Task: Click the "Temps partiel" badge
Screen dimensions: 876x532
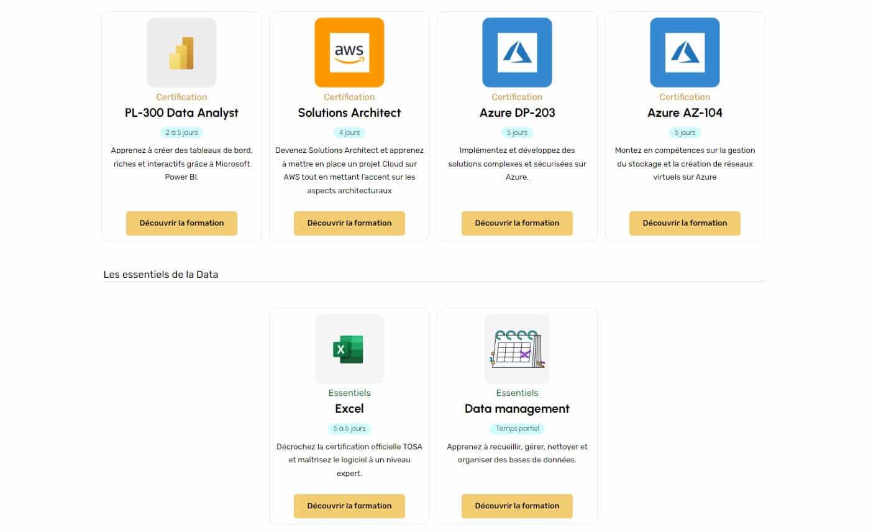Action: pos(517,428)
